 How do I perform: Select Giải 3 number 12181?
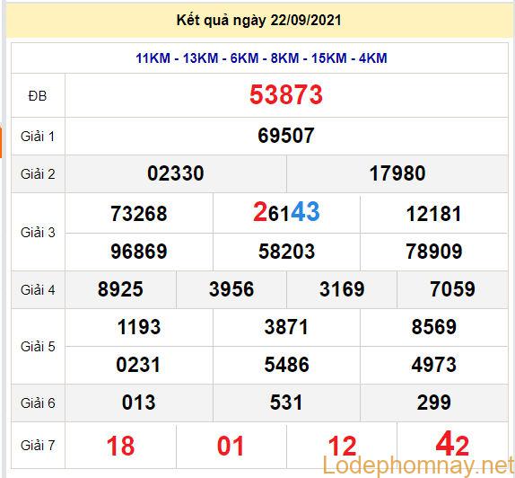[434, 214]
